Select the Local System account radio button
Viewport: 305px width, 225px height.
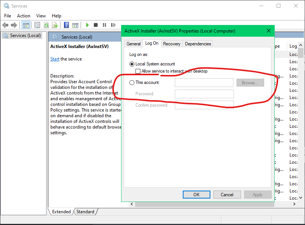click(x=132, y=64)
